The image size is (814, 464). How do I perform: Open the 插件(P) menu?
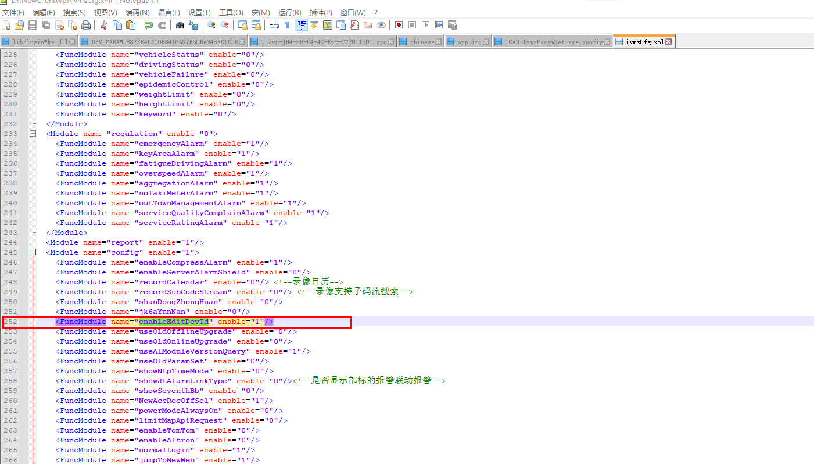coord(321,12)
